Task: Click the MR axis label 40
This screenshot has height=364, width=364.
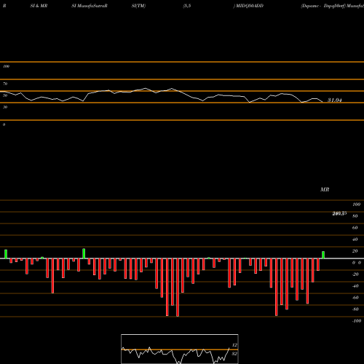Action: click(x=355, y=240)
